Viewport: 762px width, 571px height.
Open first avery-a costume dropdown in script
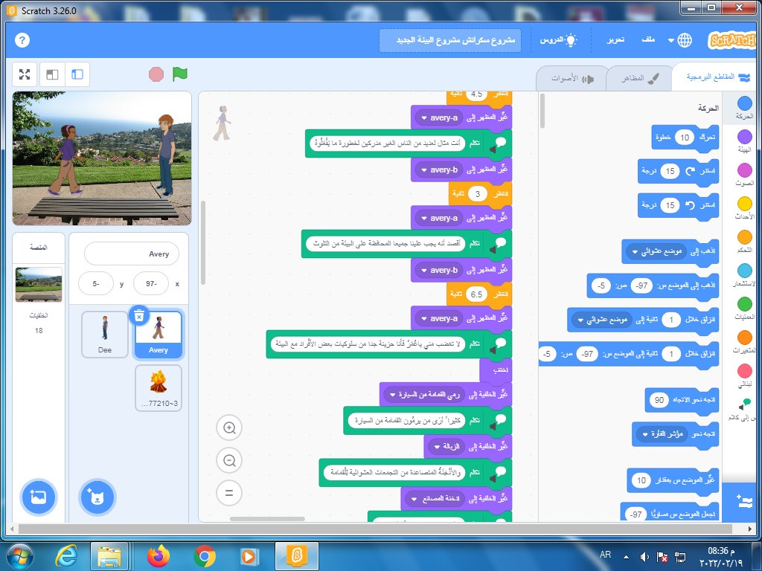tap(439, 117)
